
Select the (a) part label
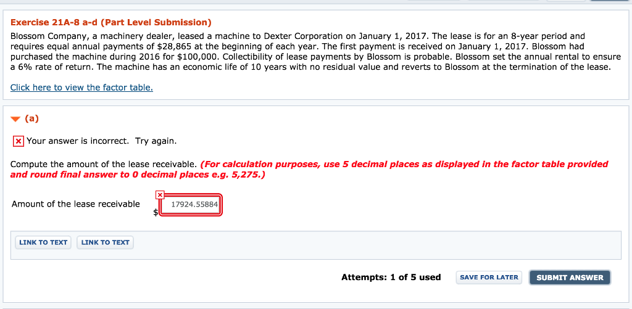pos(31,119)
